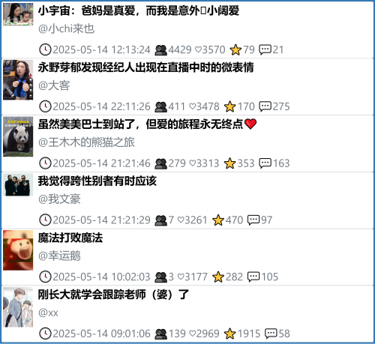
Task: Click the panda thumbnail image
Action: (18, 136)
